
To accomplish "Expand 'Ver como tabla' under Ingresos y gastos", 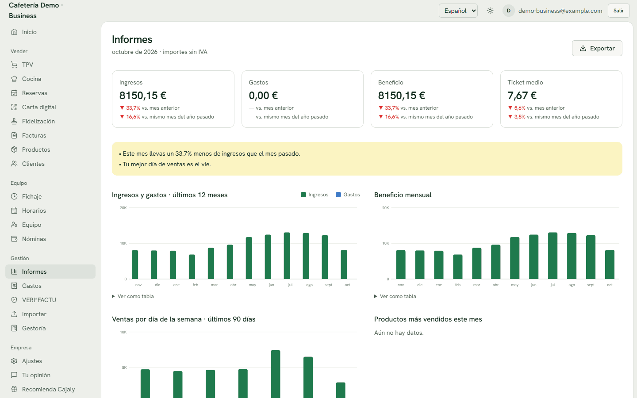I will (133, 296).
